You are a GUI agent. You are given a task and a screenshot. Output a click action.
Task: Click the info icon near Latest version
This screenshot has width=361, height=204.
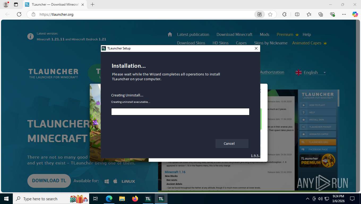tap(31, 36)
